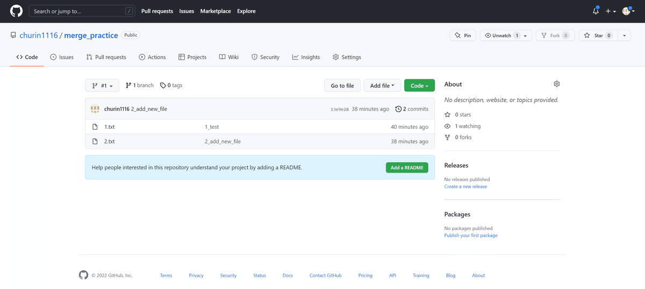The height and width of the screenshot is (289, 645).
Task: Expand the star lists dropdown arrow
Action: point(624,35)
